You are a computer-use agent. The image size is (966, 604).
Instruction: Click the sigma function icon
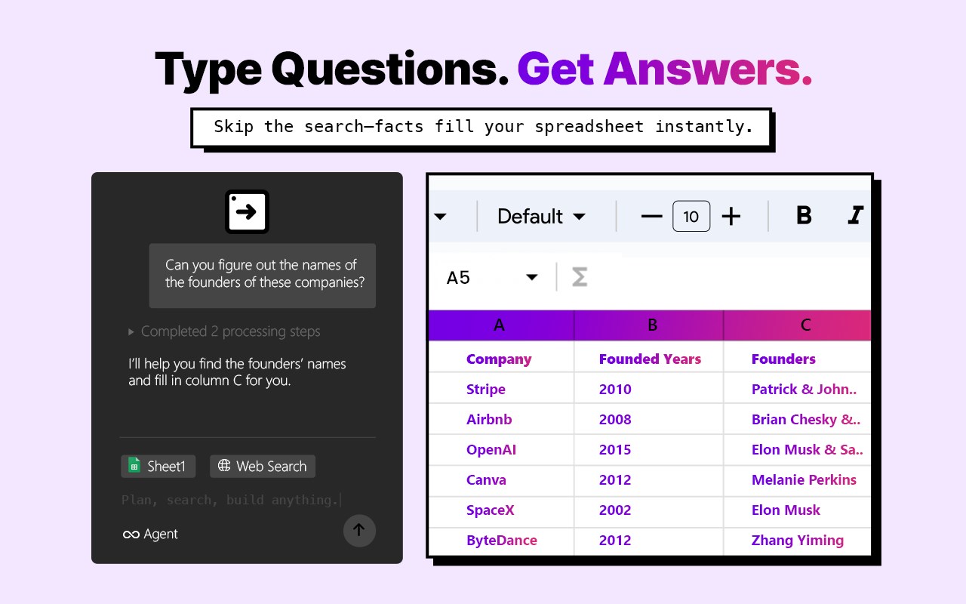pos(580,277)
